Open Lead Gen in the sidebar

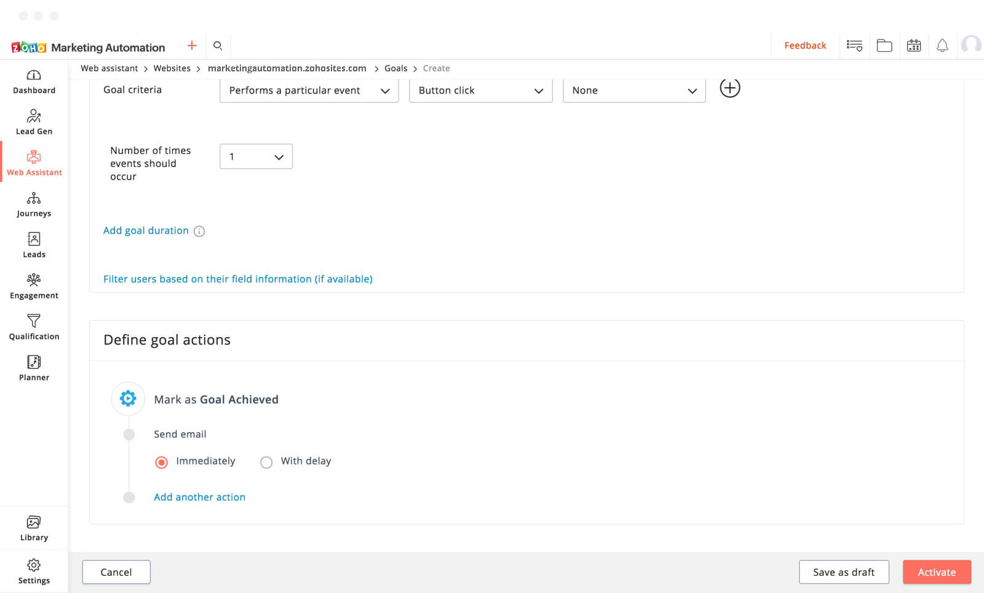click(x=34, y=122)
